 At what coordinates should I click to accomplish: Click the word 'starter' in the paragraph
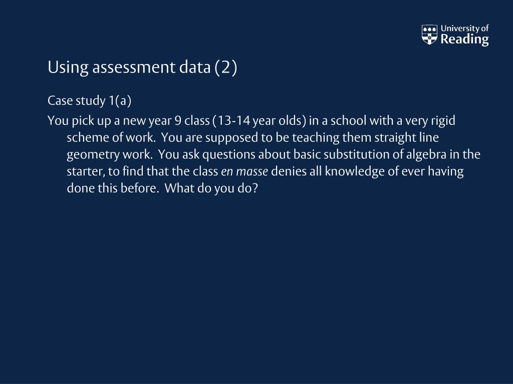point(85,171)
